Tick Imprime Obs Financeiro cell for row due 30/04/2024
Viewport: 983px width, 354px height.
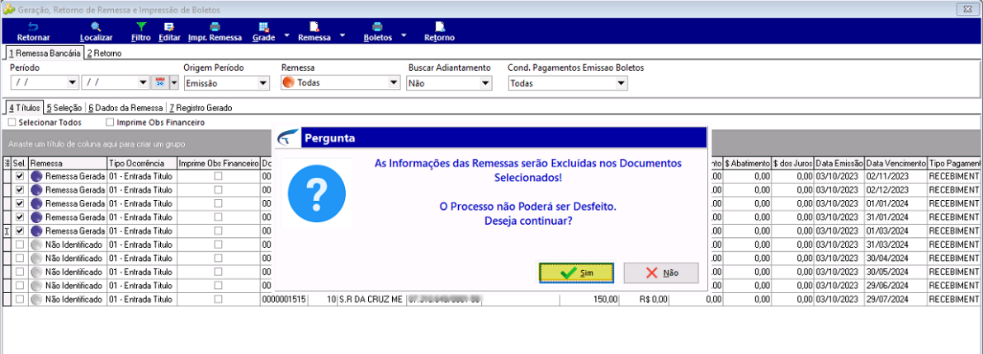(218, 259)
